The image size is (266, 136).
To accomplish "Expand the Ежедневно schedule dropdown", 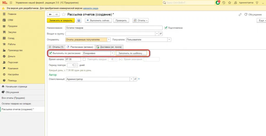I will (112, 53).
